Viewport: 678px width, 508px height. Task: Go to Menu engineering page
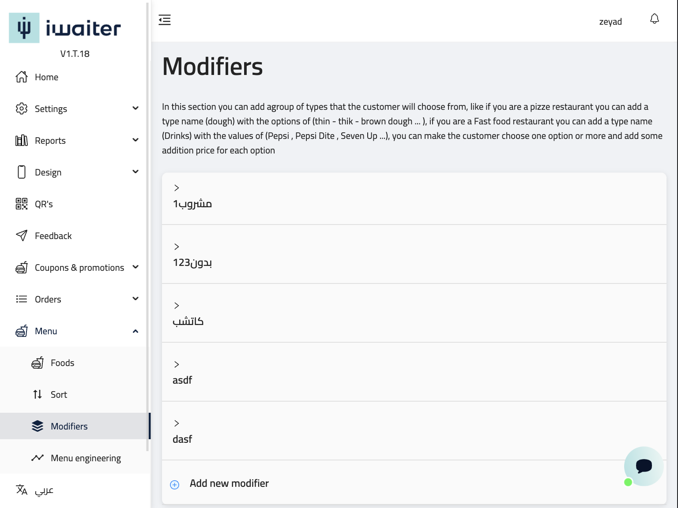(86, 458)
